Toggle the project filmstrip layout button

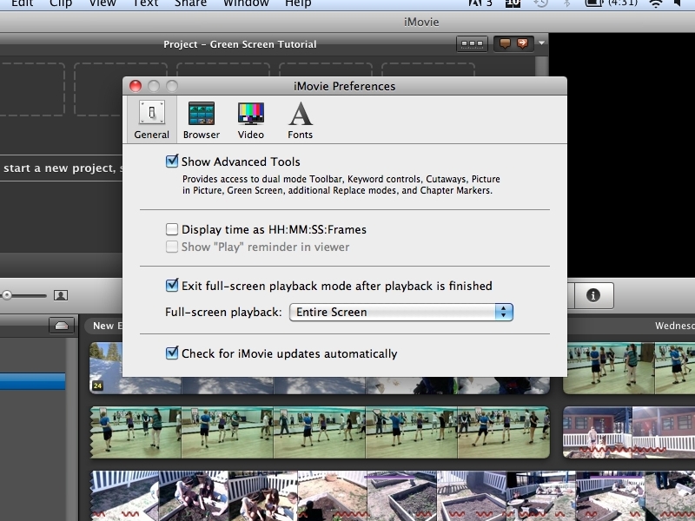[x=472, y=44]
